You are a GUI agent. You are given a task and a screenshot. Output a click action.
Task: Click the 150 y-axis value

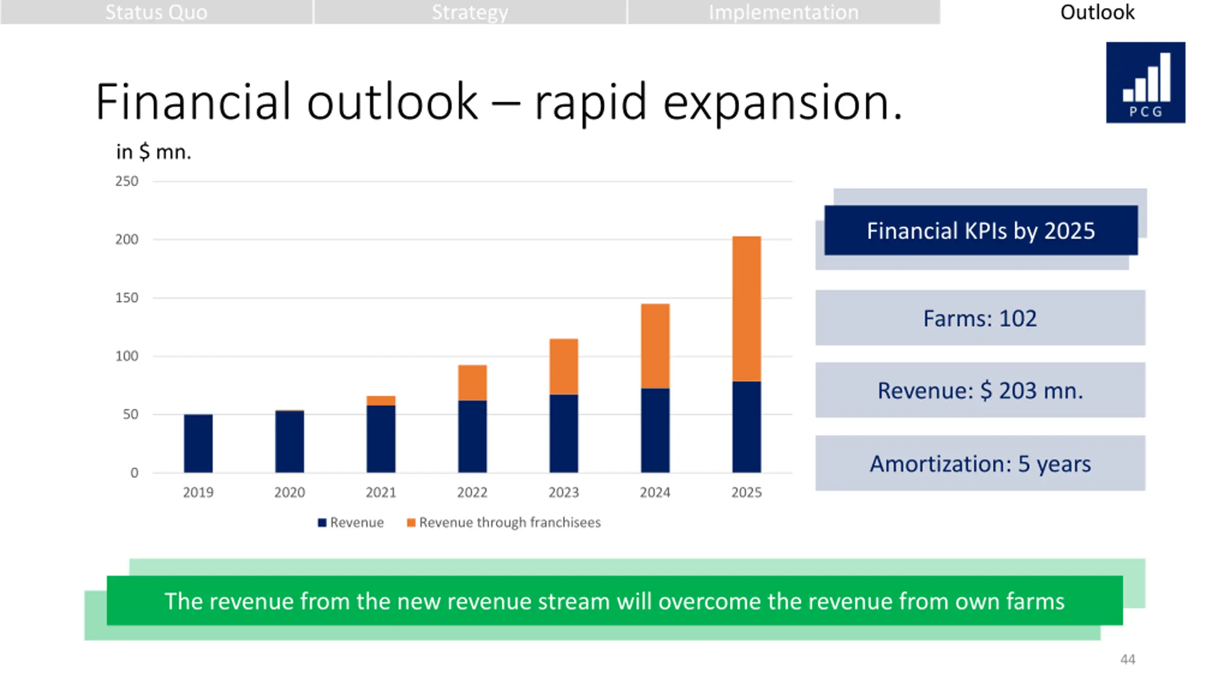coord(127,298)
